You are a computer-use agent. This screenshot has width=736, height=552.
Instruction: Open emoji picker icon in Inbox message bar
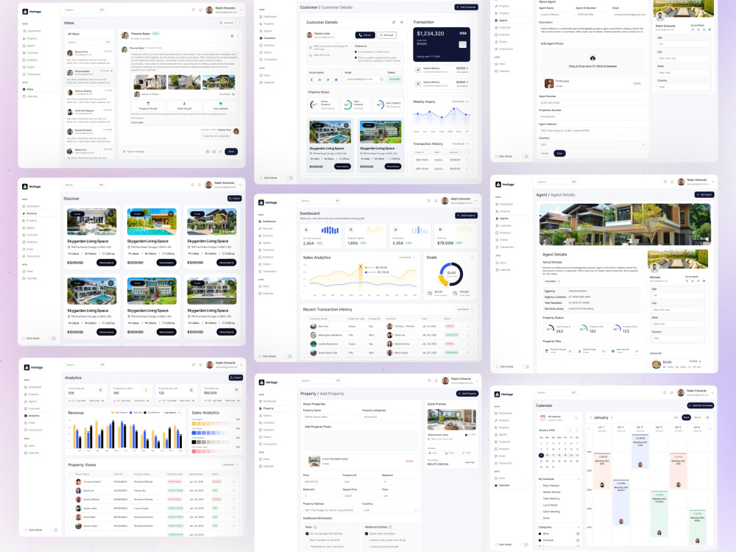tap(214, 152)
